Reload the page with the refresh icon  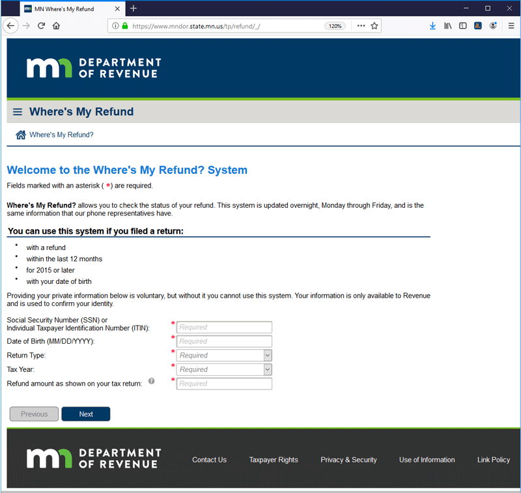41,26
